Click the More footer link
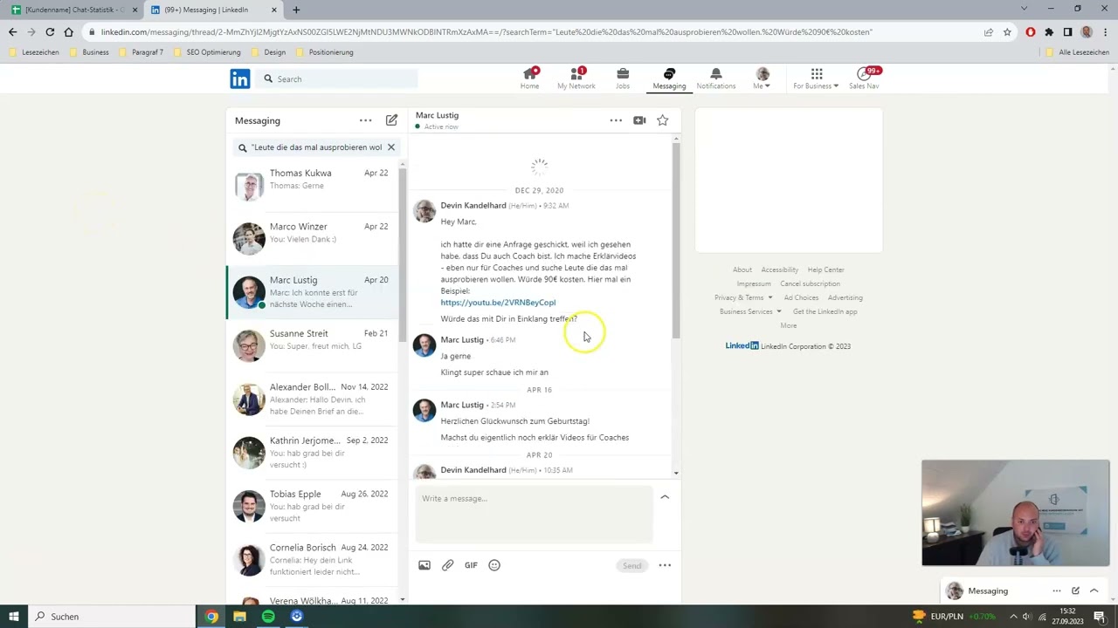Image resolution: width=1118 pixels, height=628 pixels. (789, 325)
